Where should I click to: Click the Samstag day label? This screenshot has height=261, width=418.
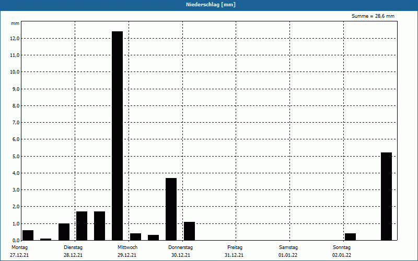pos(288,247)
